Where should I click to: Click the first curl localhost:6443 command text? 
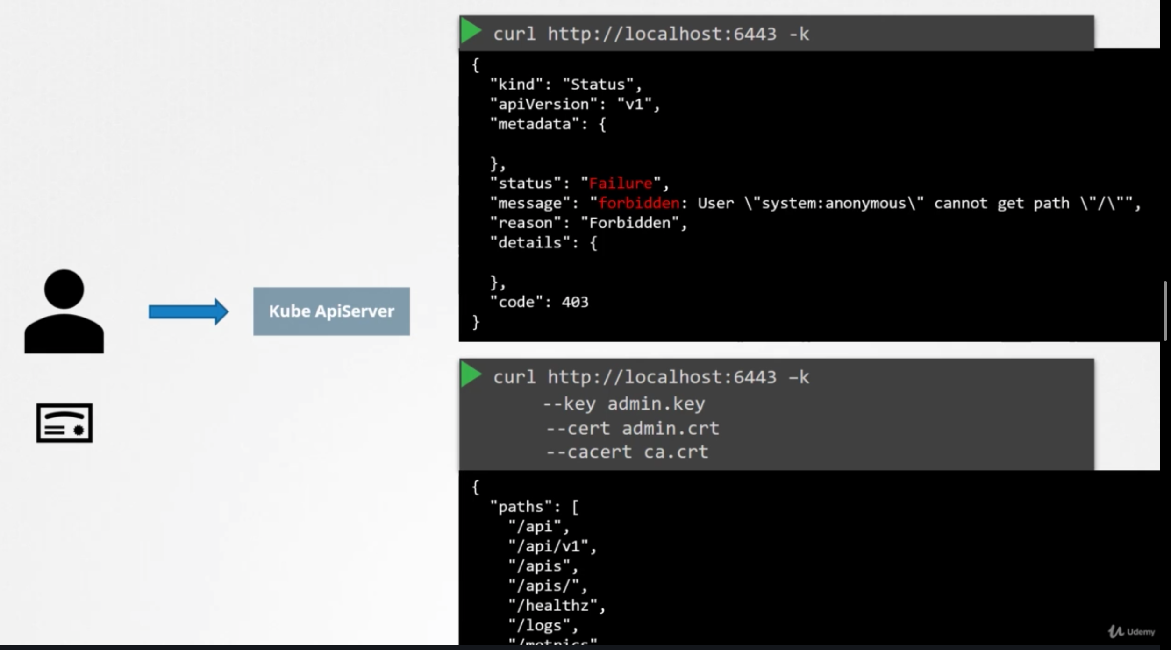coord(651,34)
